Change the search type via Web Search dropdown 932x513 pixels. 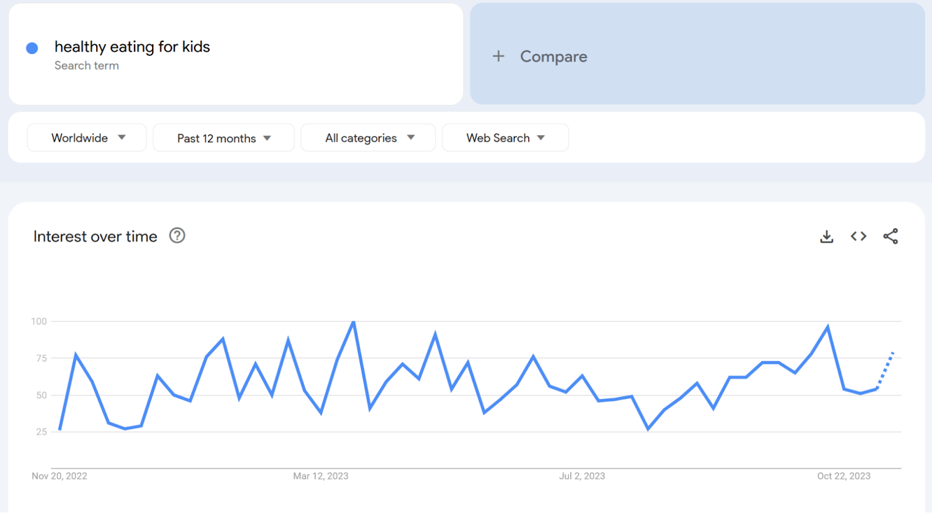504,137
